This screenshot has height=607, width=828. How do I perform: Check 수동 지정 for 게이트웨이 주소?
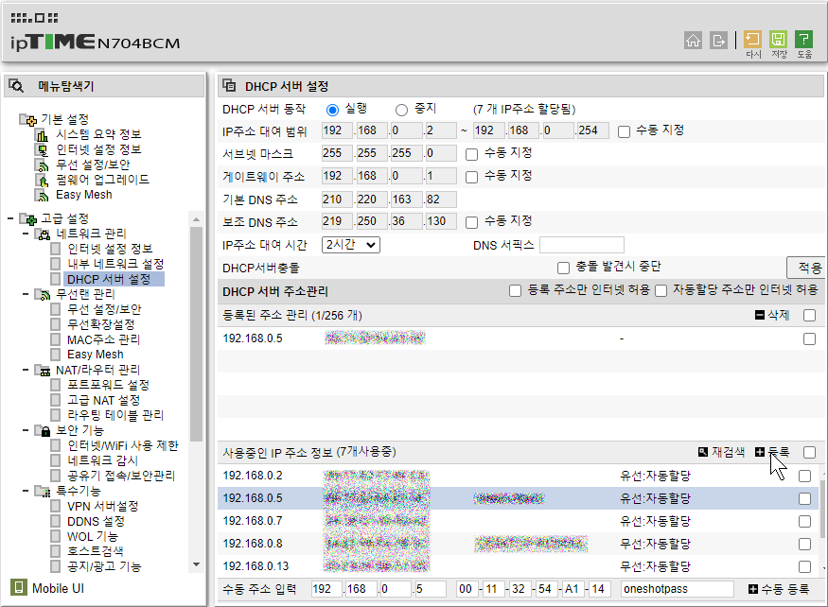coord(471,177)
